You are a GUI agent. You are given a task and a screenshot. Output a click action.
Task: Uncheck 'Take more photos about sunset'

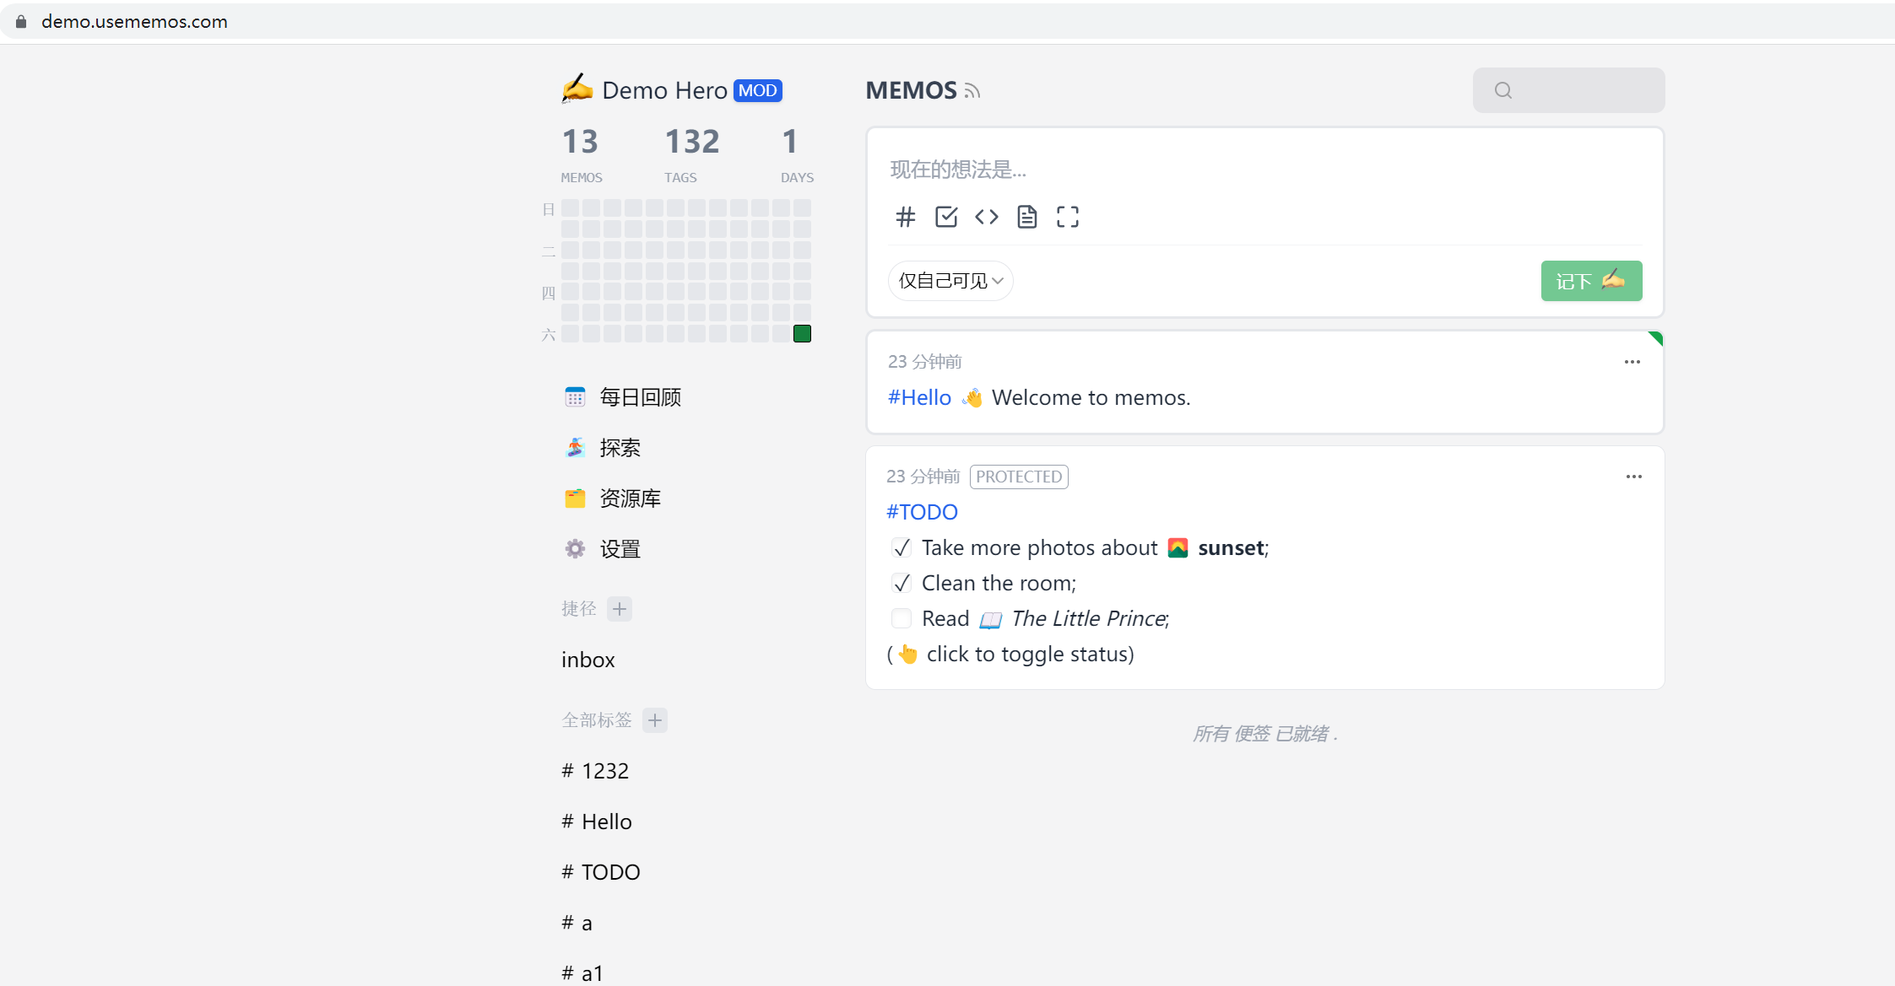tap(901, 547)
